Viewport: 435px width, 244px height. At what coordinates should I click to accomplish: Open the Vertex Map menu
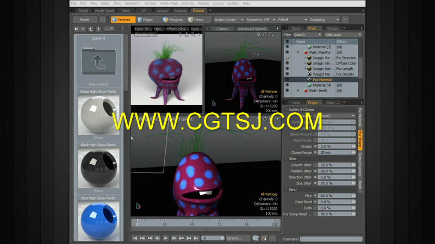pos(169,3)
